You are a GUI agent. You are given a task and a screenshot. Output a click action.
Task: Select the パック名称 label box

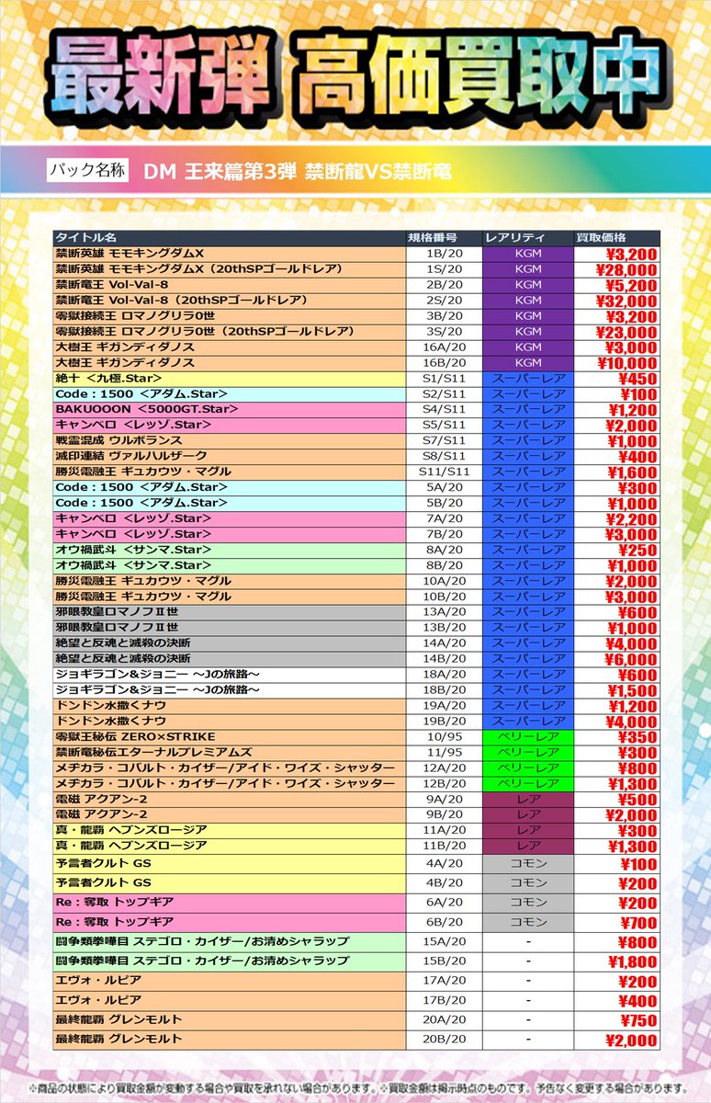coord(88,169)
